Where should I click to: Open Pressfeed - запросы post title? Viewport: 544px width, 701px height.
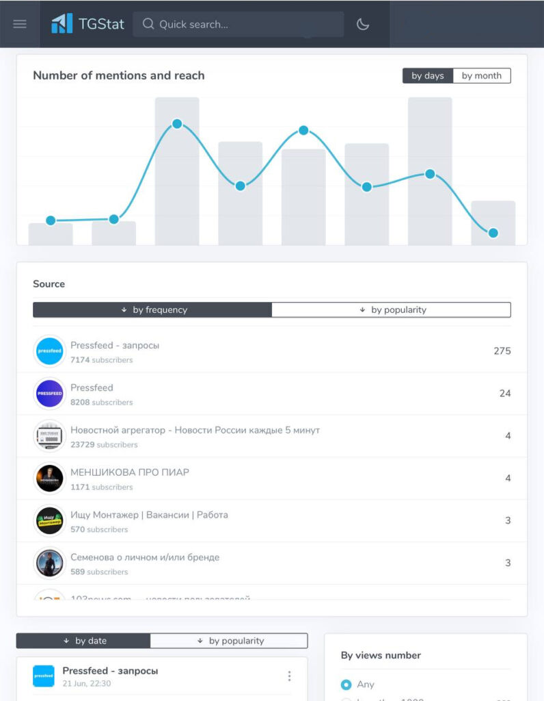pos(110,671)
